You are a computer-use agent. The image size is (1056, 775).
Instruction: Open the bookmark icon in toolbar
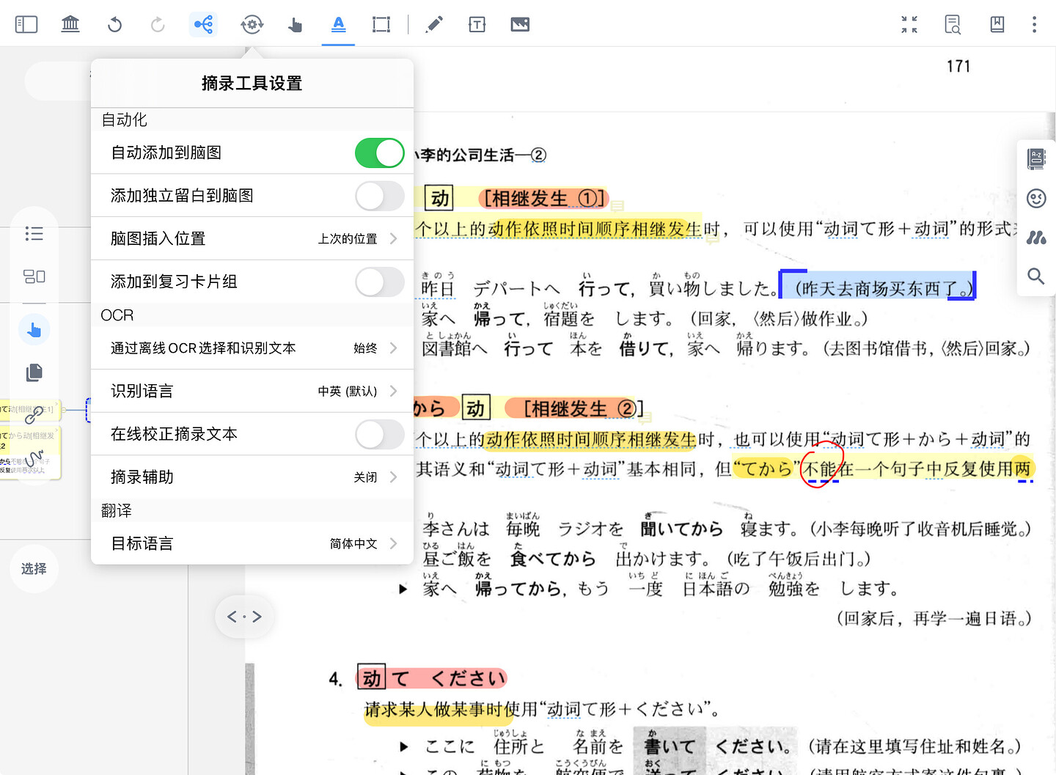(997, 24)
